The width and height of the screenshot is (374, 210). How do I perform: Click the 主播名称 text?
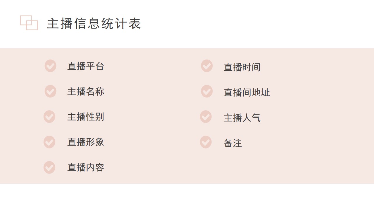tap(86, 92)
